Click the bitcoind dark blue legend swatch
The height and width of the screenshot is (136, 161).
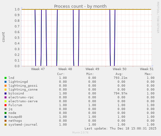(x=6, y=93)
